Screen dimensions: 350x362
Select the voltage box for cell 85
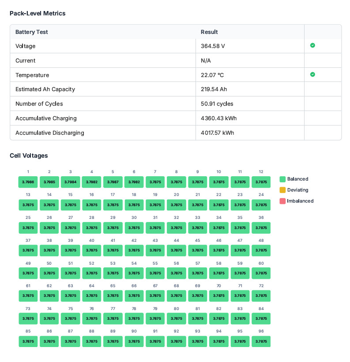click(28, 341)
